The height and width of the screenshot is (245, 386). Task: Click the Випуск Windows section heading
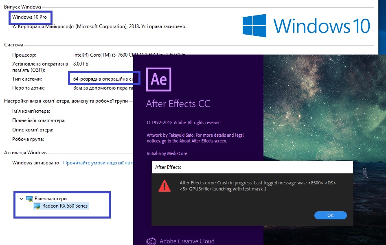click(23, 7)
